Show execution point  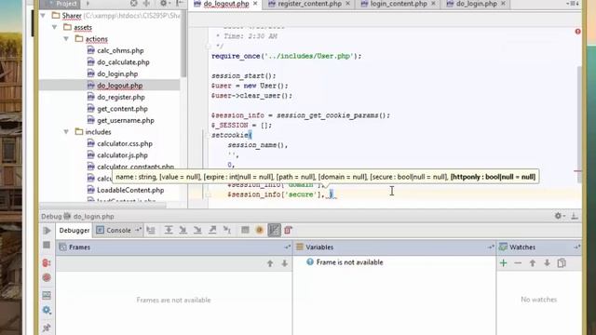click(151, 230)
